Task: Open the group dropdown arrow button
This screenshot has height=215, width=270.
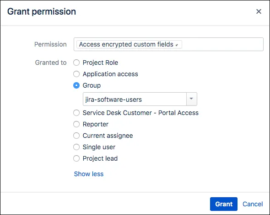Action: 192,99
